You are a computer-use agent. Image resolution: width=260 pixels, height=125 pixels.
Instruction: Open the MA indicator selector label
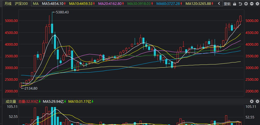tap(36, 3)
